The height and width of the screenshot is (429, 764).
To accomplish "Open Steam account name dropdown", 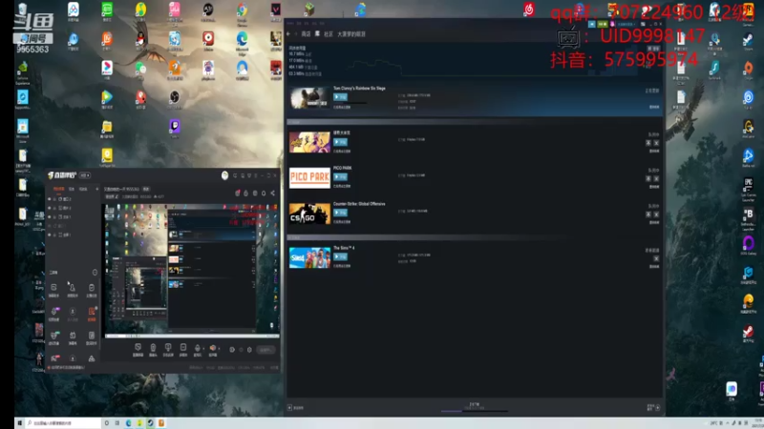I will pyautogui.click(x=626, y=24).
